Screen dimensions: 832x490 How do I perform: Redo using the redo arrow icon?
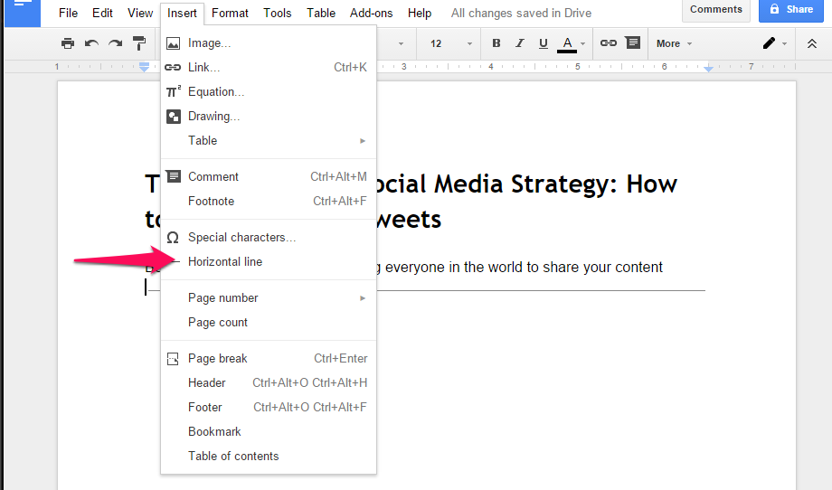(x=115, y=43)
